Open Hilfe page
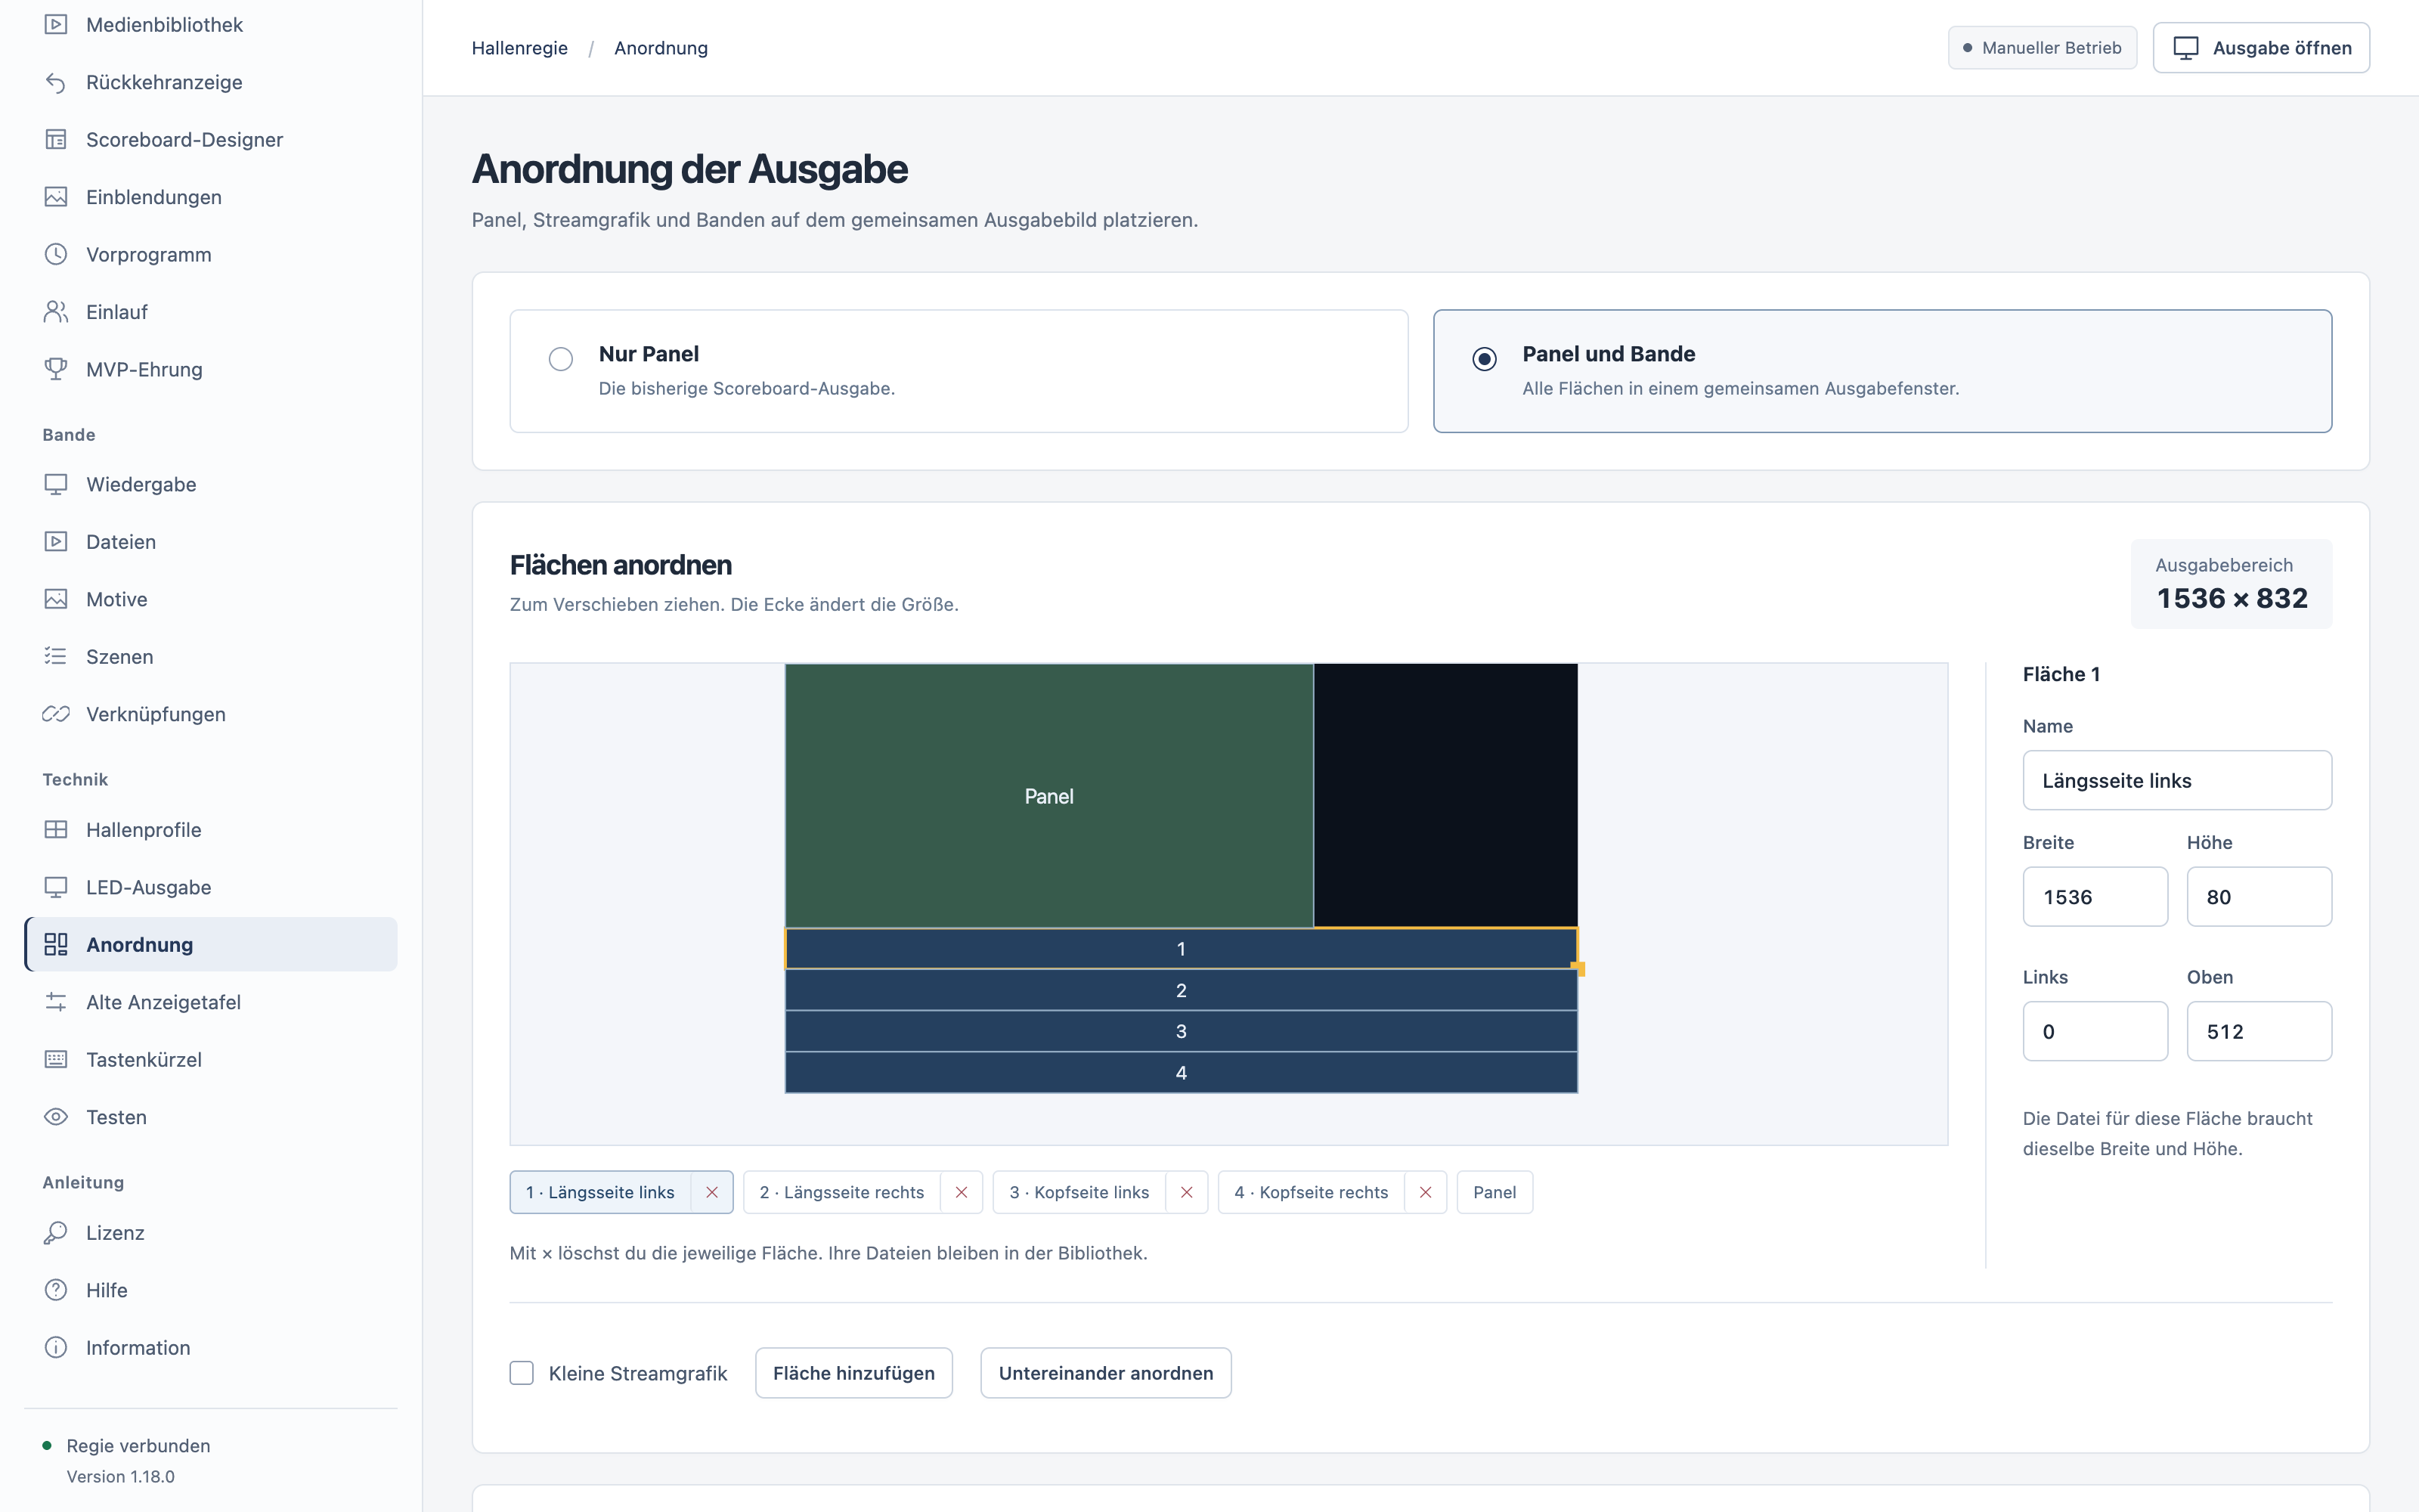The width and height of the screenshot is (2419, 1512). 211,1291
